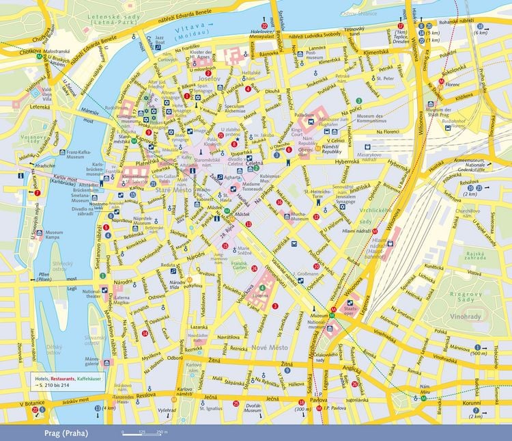Select blue marker 9 on Žitná street
Viewport: 512px width, 441px height.
click(x=287, y=371)
